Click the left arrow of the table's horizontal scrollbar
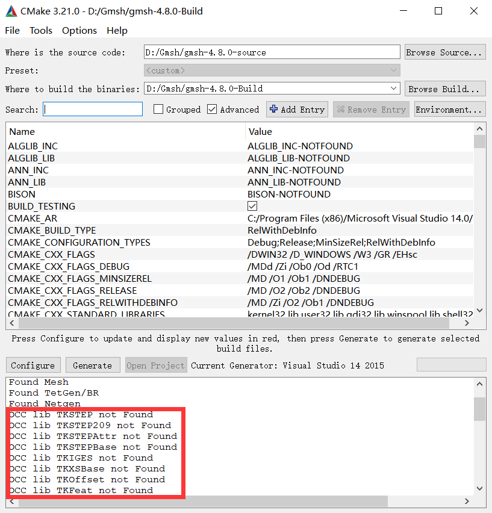Viewport: 492px width, 513px height. pos(11,323)
